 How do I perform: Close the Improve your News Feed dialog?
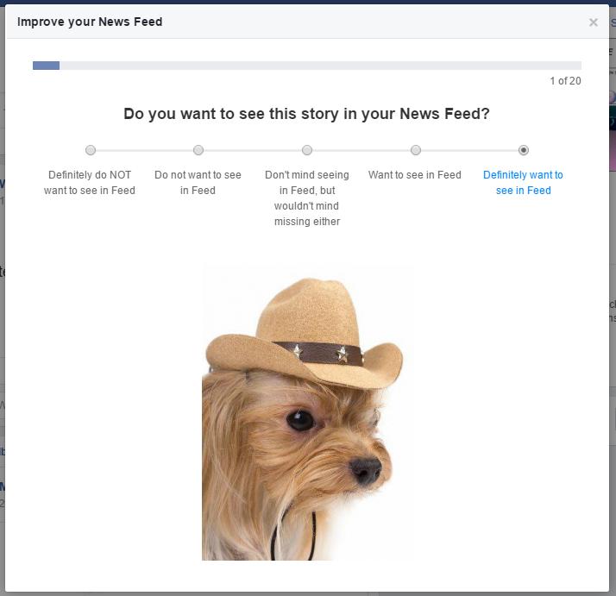593,22
